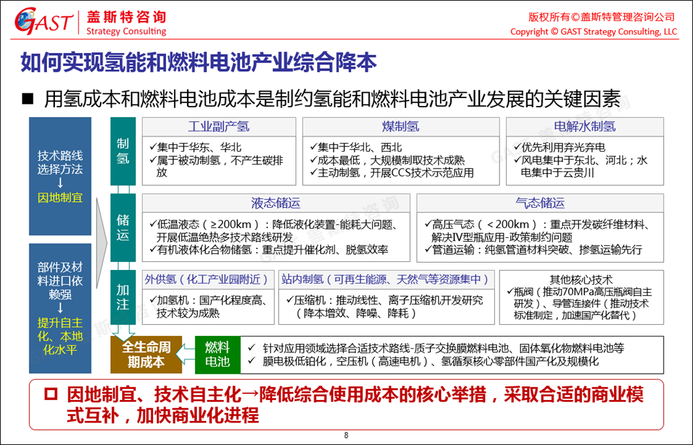
Task: Click the 外供氢（化工产业园附近）header
Action: click(207, 279)
